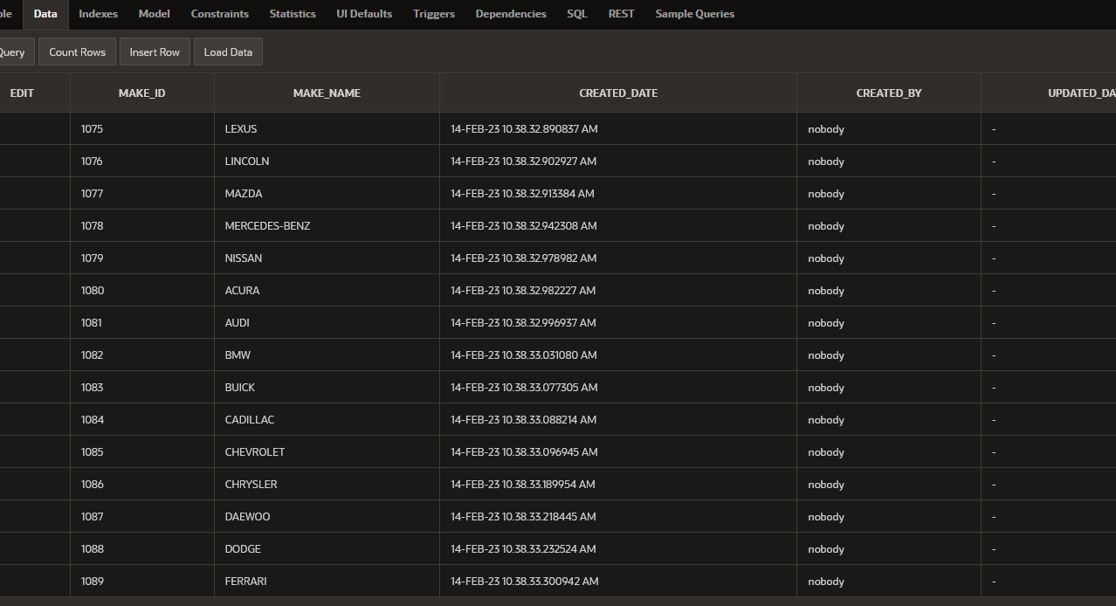Image resolution: width=1116 pixels, height=606 pixels.
Task: Open the Sample Queries tab
Action: tap(695, 14)
